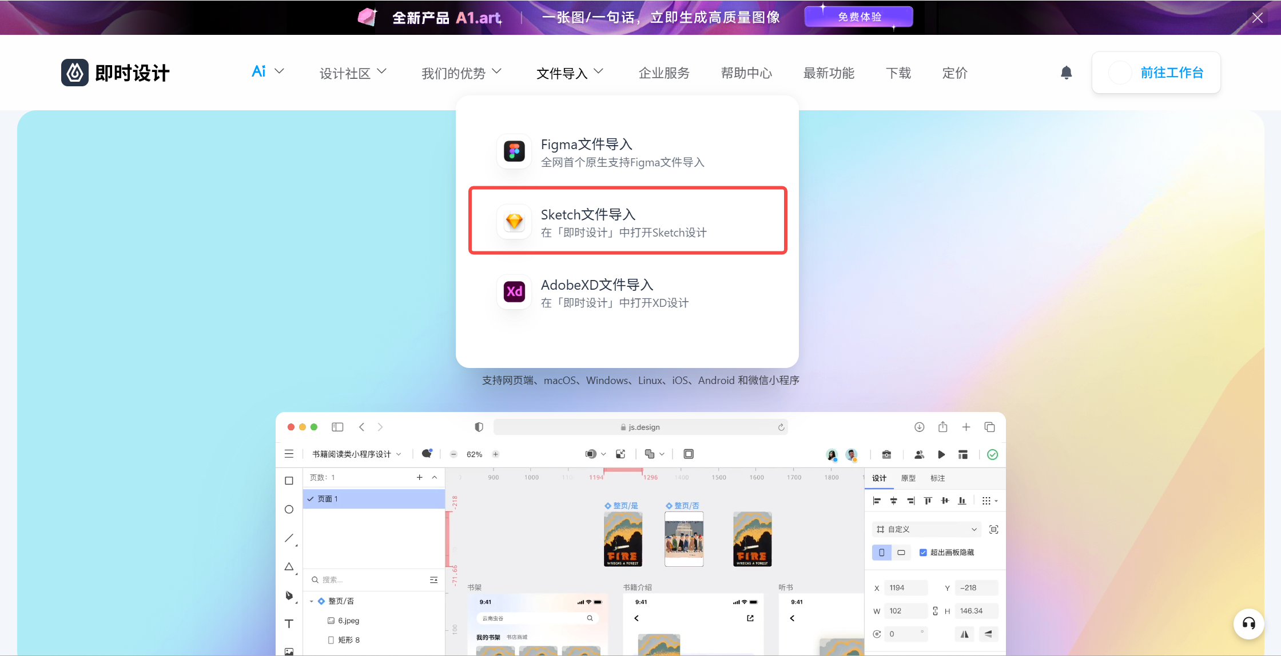The height and width of the screenshot is (656, 1281).
Task: Uncheck the 超出画板隐藏 checkbox
Action: tap(922, 552)
